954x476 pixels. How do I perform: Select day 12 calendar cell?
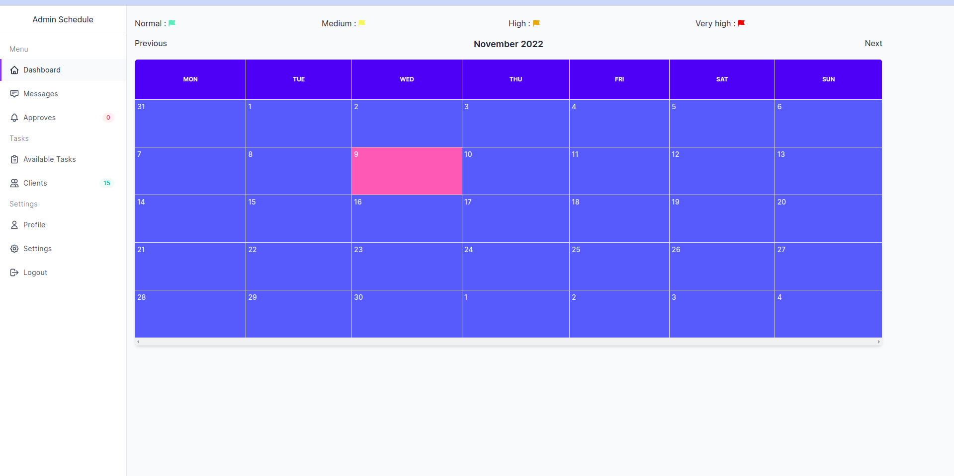722,171
